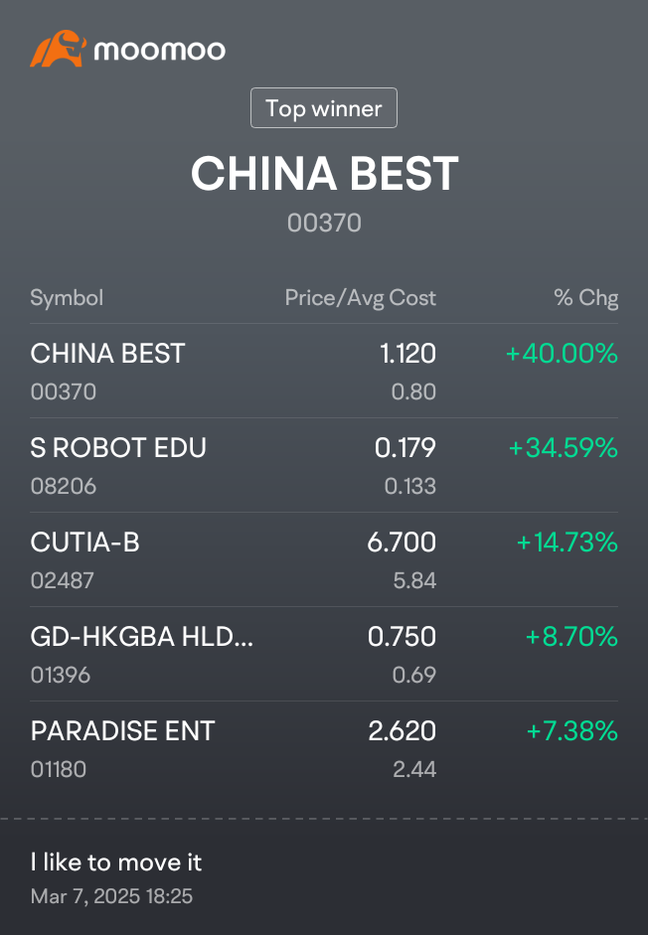Screen dimensions: 648x935
Task: Sort by % Chg column header
Action: click(586, 297)
